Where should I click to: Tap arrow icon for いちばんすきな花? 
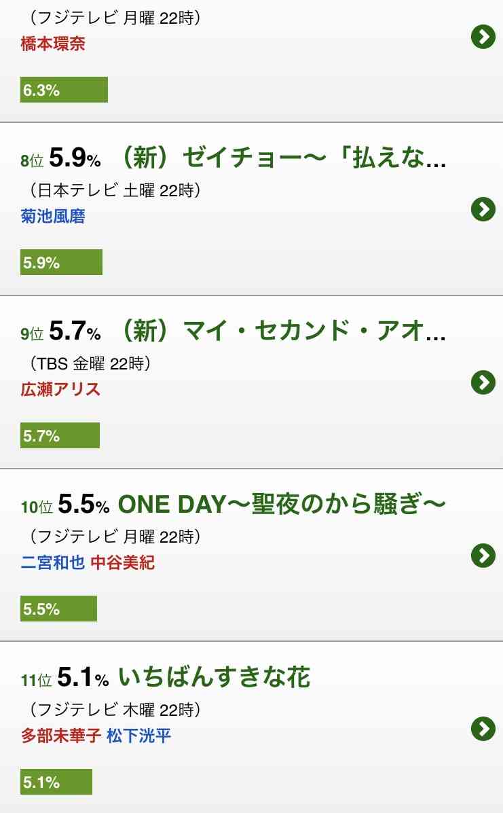pyautogui.click(x=483, y=729)
